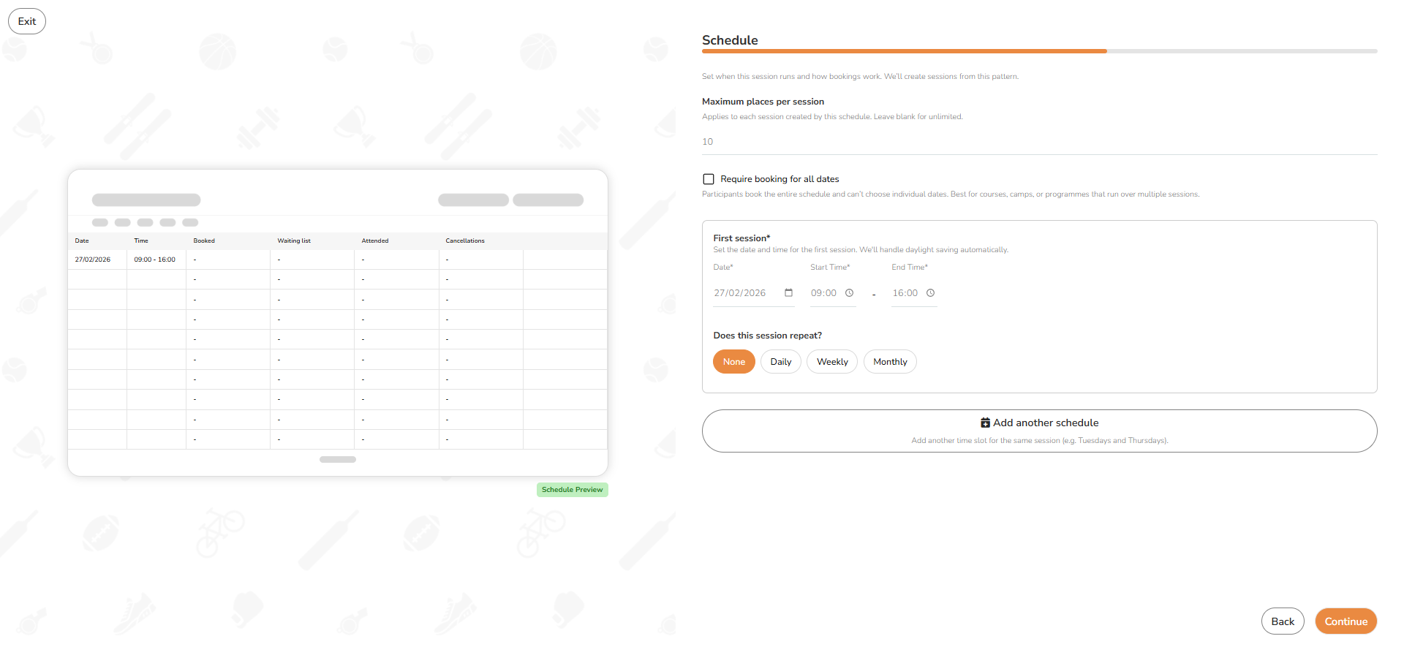
Task: Click the calendar-plus icon beside Add another schedule
Action: click(x=985, y=423)
